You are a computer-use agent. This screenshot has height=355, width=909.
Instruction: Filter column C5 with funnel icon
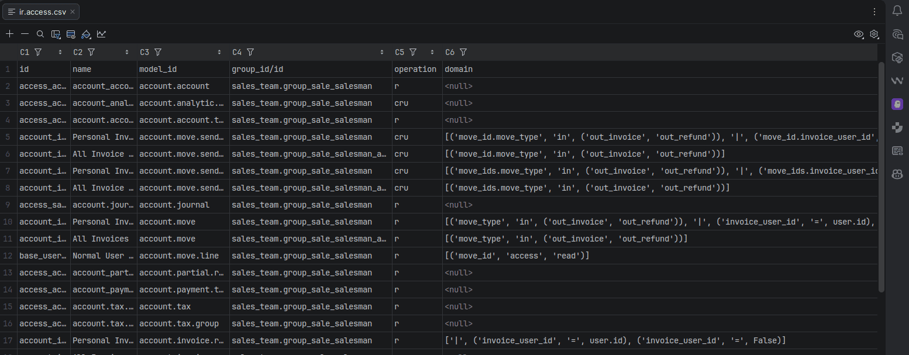(x=413, y=52)
